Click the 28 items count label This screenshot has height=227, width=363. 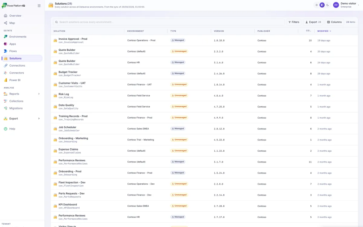coord(351,22)
